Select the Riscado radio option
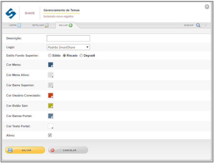 (x=64, y=56)
